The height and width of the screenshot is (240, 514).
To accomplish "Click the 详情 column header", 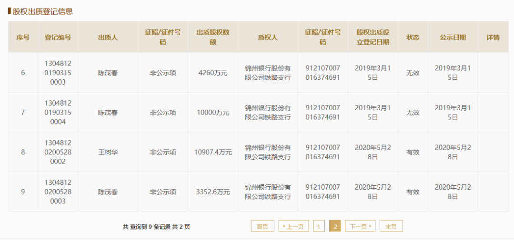I will (493, 37).
